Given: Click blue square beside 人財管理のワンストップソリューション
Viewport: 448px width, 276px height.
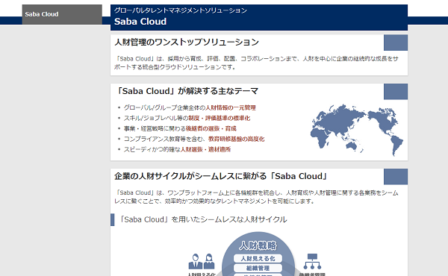Looking at the screenshot, I should 396,43.
